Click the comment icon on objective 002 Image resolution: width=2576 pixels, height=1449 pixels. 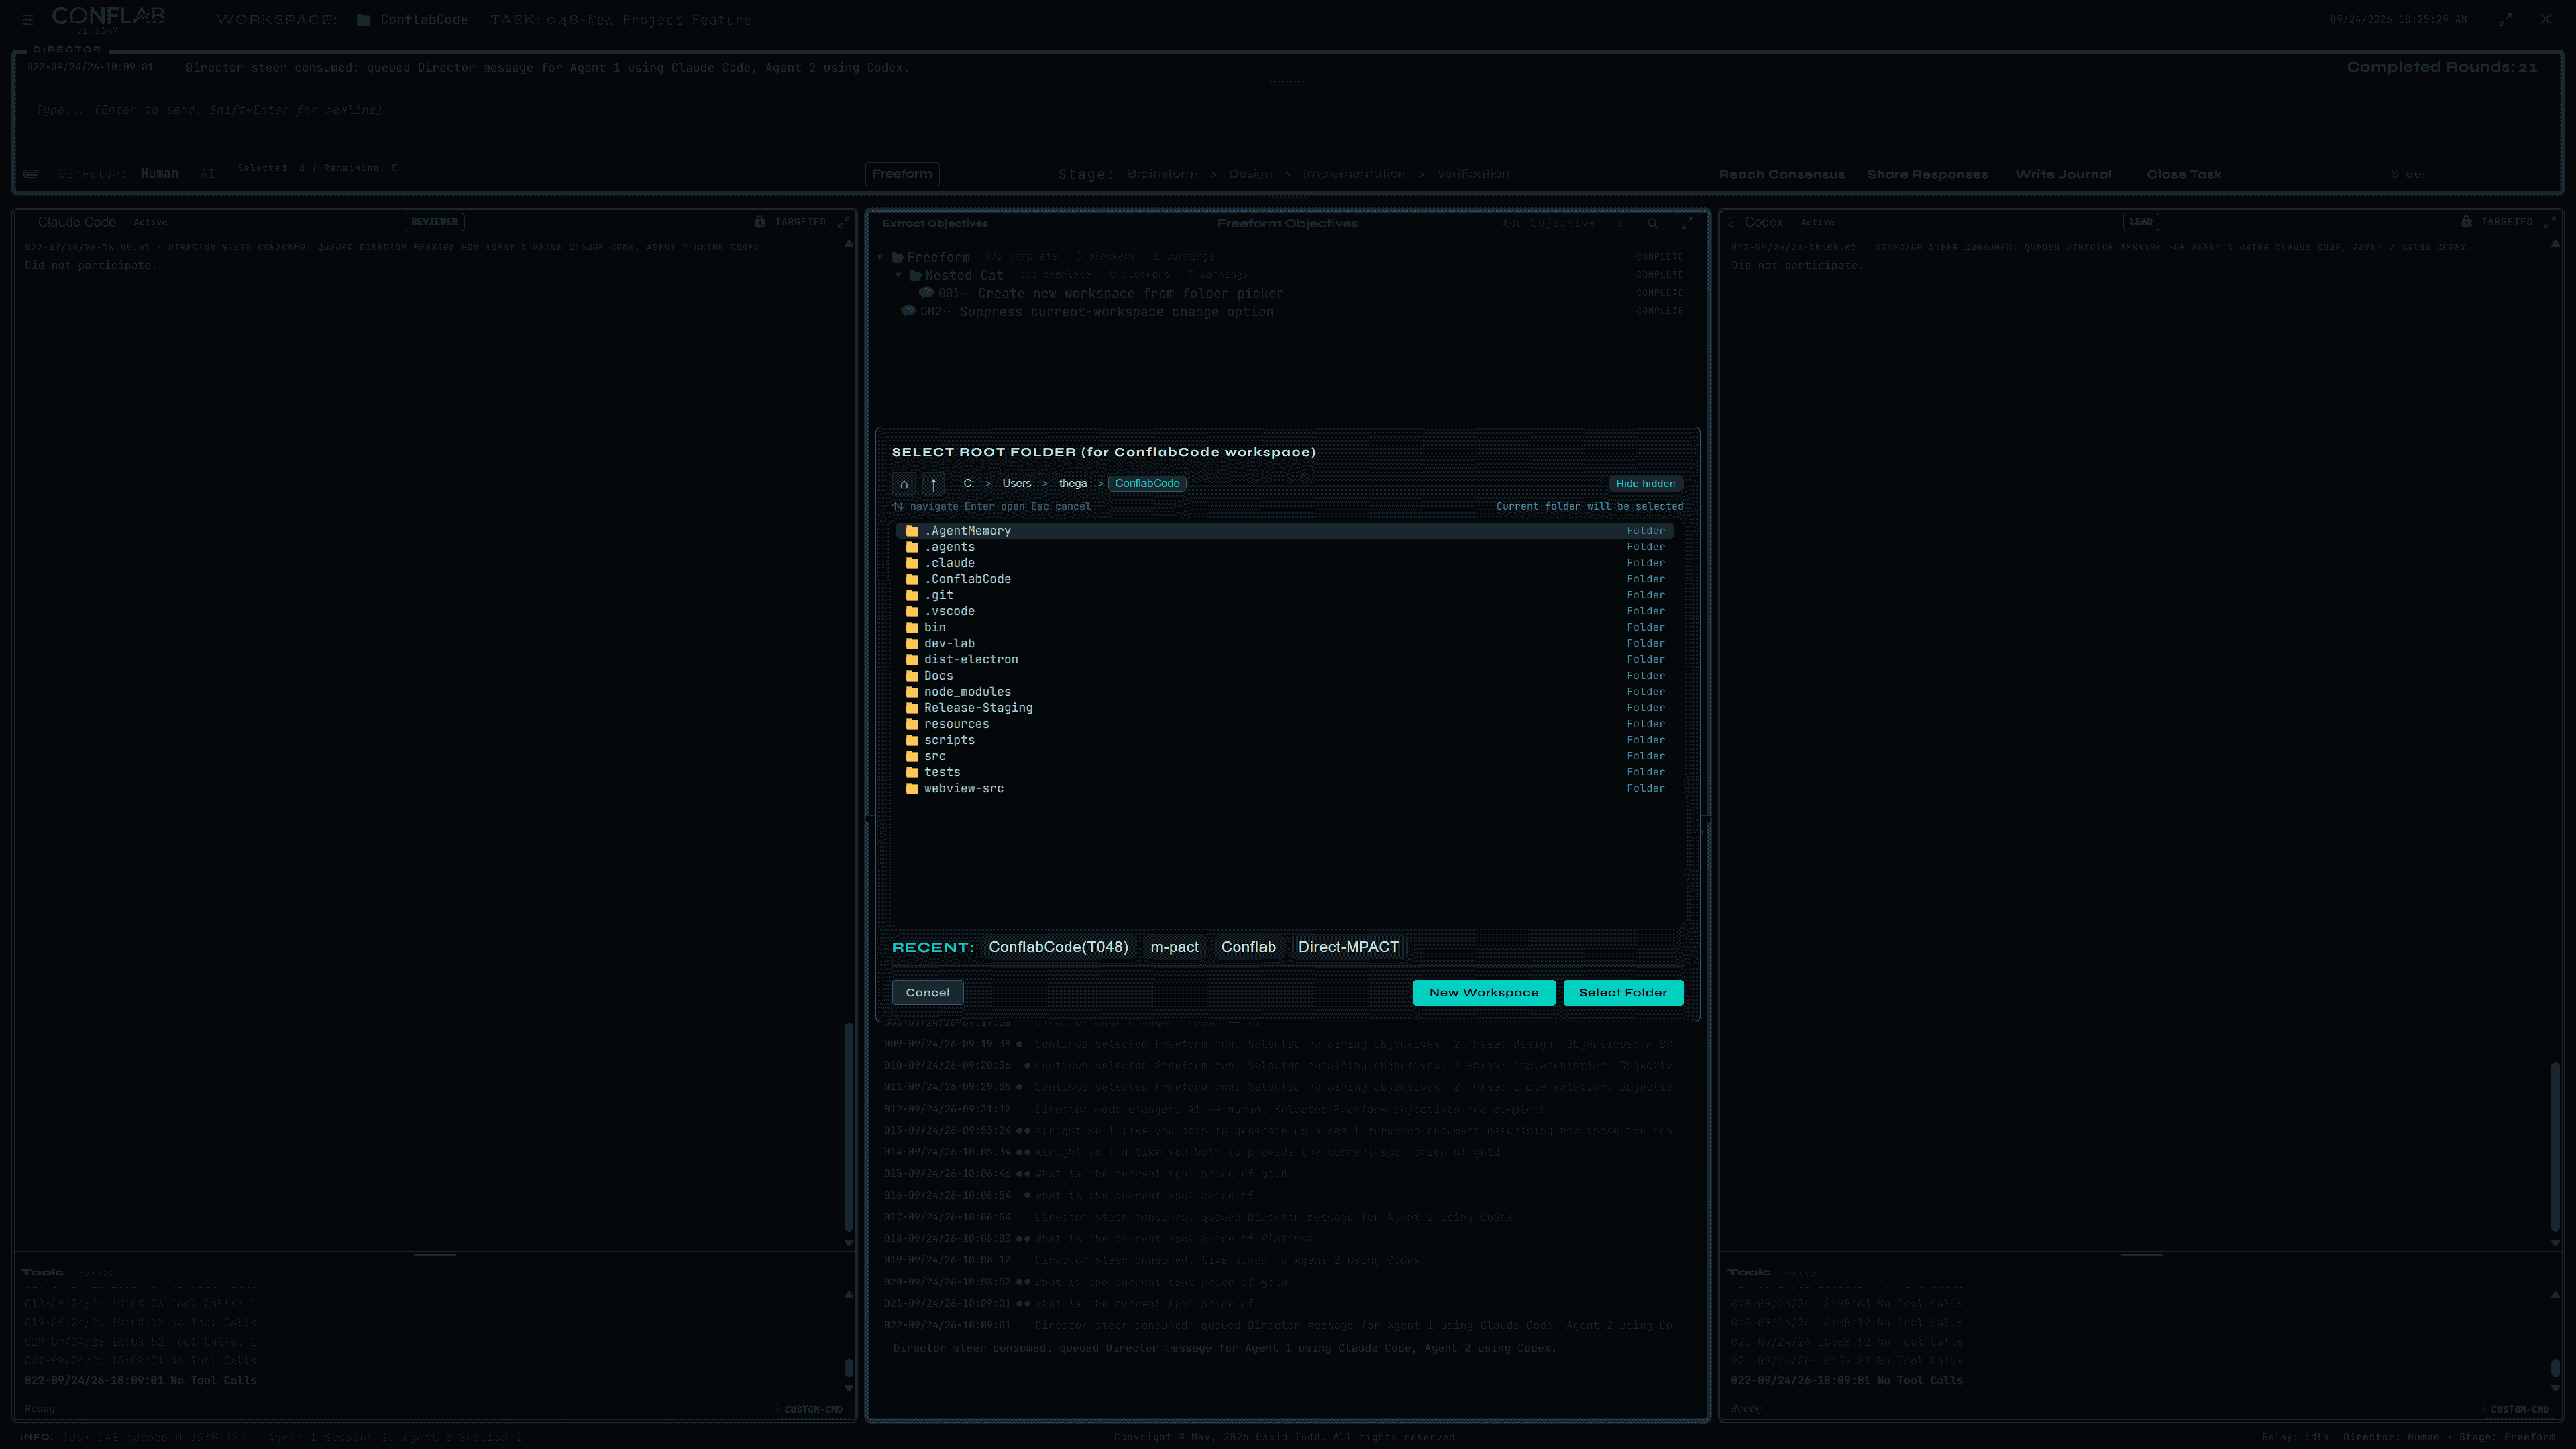click(x=908, y=311)
